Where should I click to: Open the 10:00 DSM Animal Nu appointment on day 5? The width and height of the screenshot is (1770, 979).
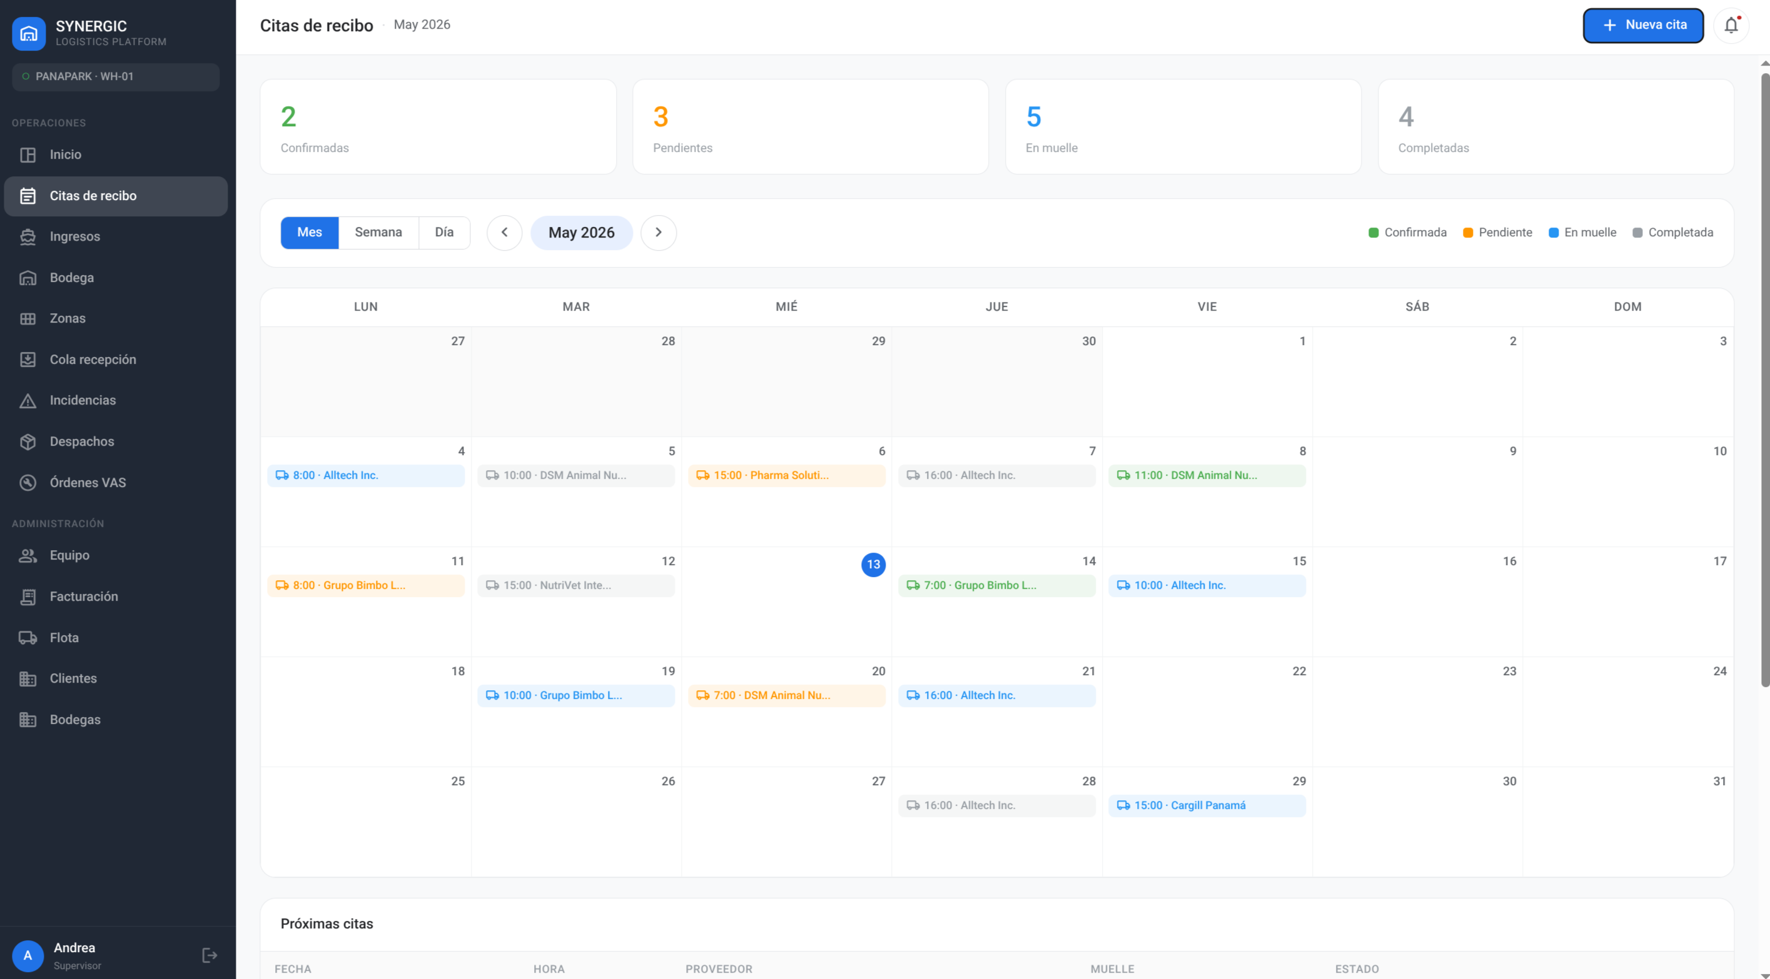point(576,475)
